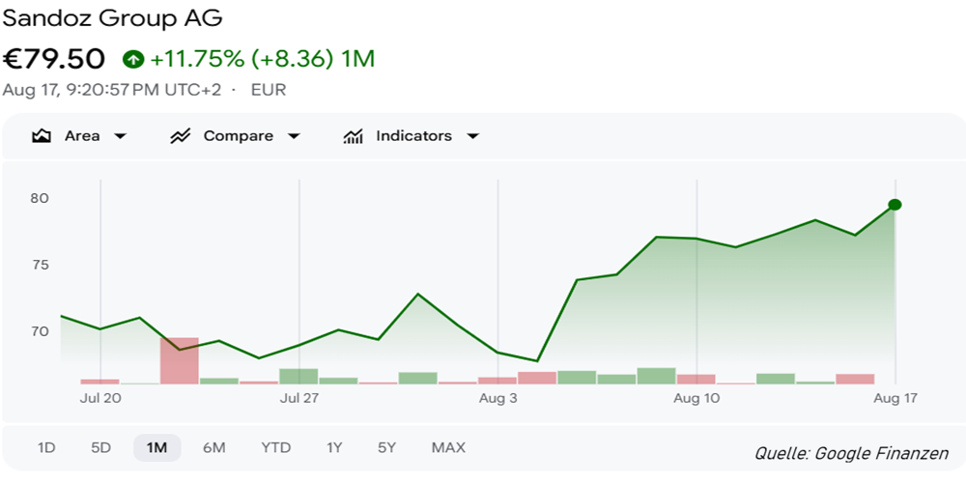This screenshot has width=966, height=483.
Task: Click the EUR currency label
Action: (x=269, y=90)
